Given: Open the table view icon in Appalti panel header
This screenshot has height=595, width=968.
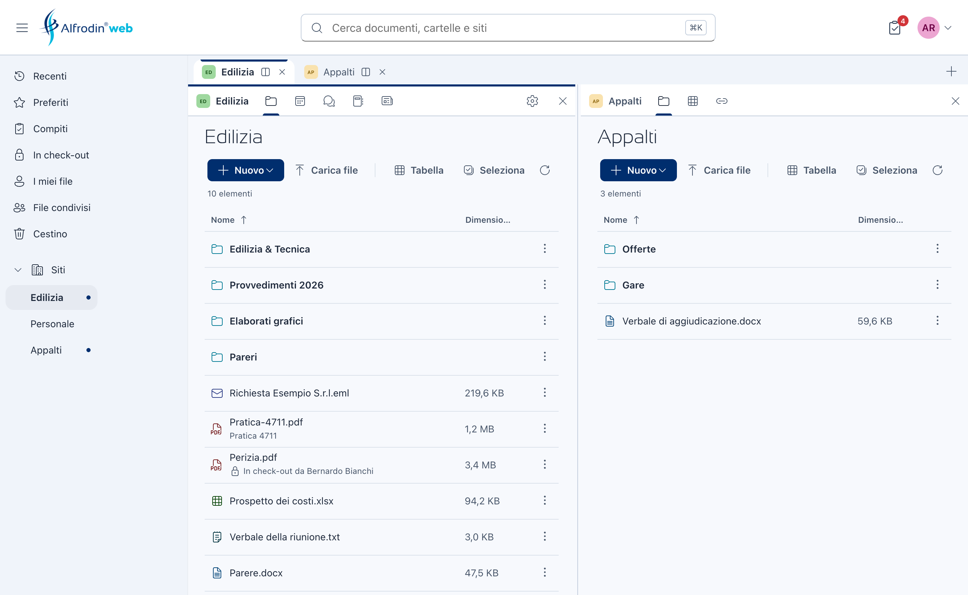Looking at the screenshot, I should (x=693, y=101).
